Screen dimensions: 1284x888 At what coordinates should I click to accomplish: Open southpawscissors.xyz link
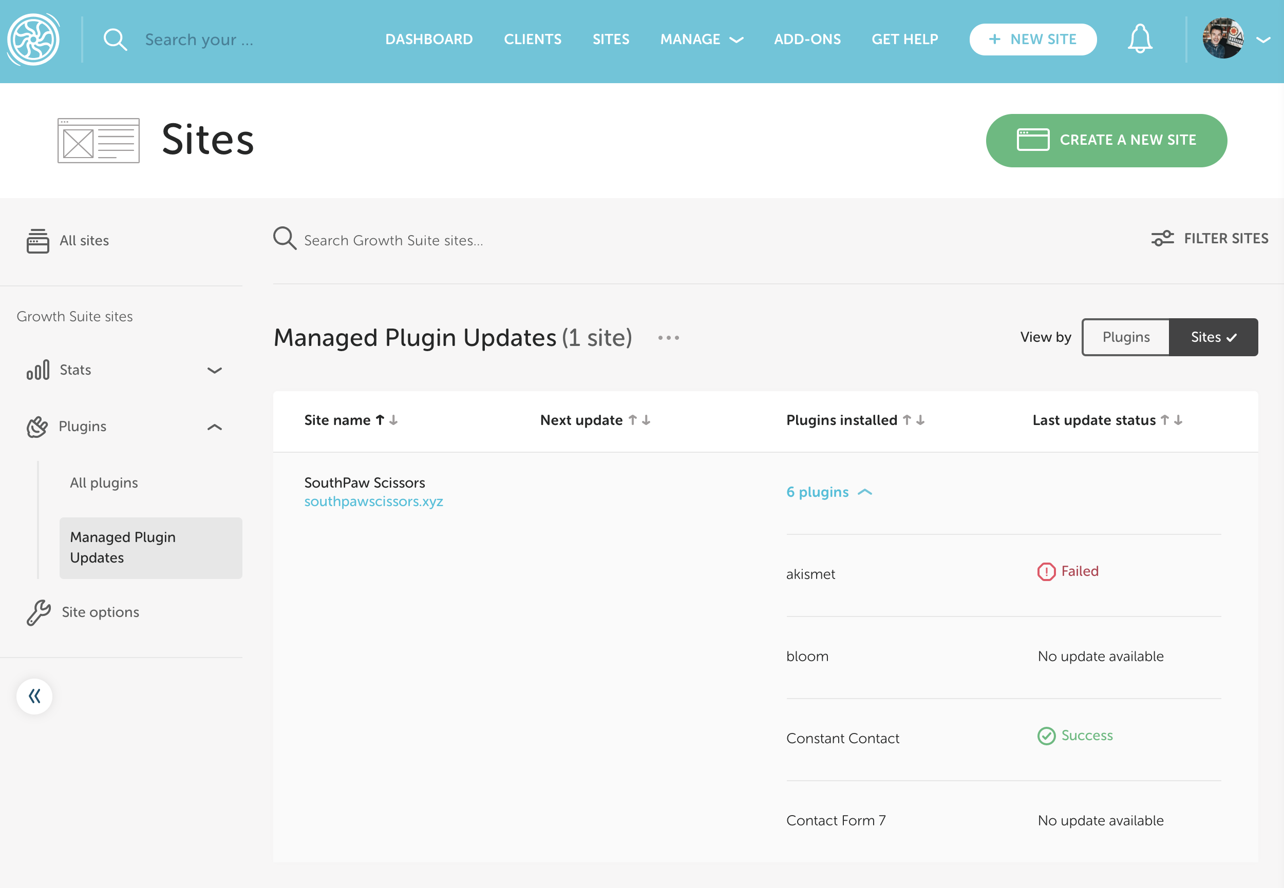point(373,501)
